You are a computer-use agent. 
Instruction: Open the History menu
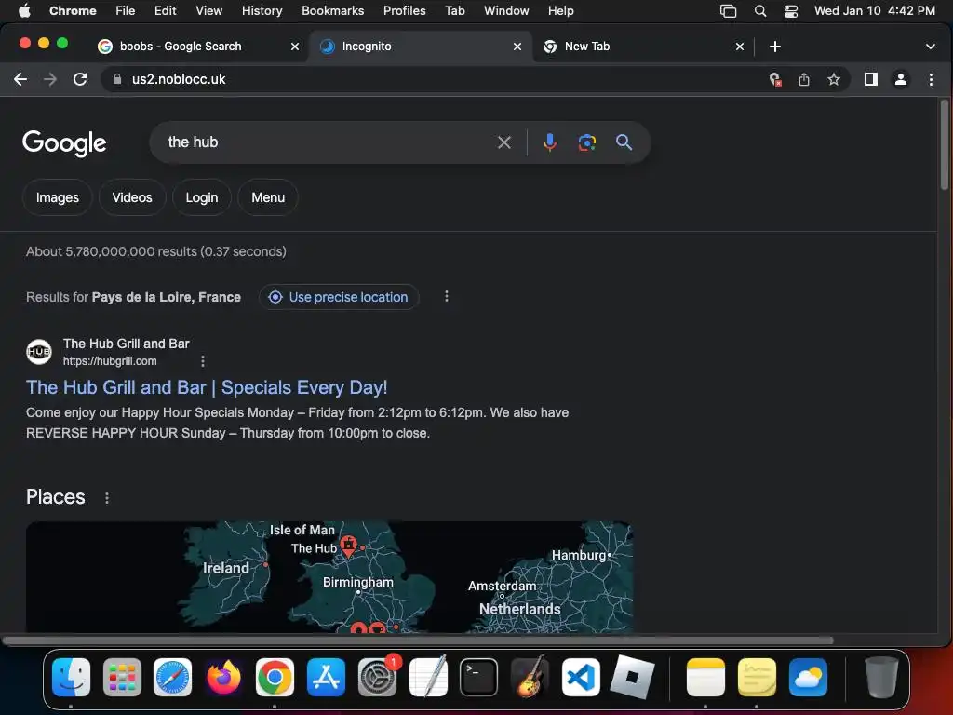click(x=262, y=11)
